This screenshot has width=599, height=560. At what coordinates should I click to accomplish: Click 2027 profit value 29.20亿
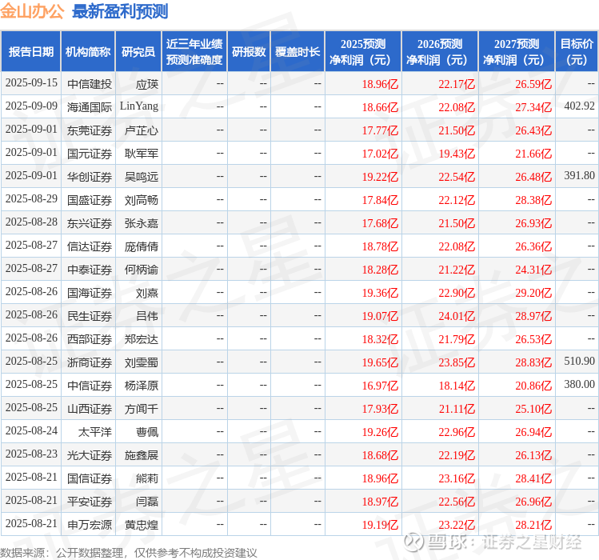coord(533,293)
